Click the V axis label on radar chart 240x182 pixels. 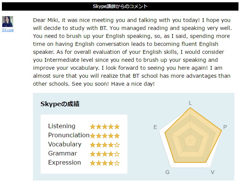click(x=212, y=172)
